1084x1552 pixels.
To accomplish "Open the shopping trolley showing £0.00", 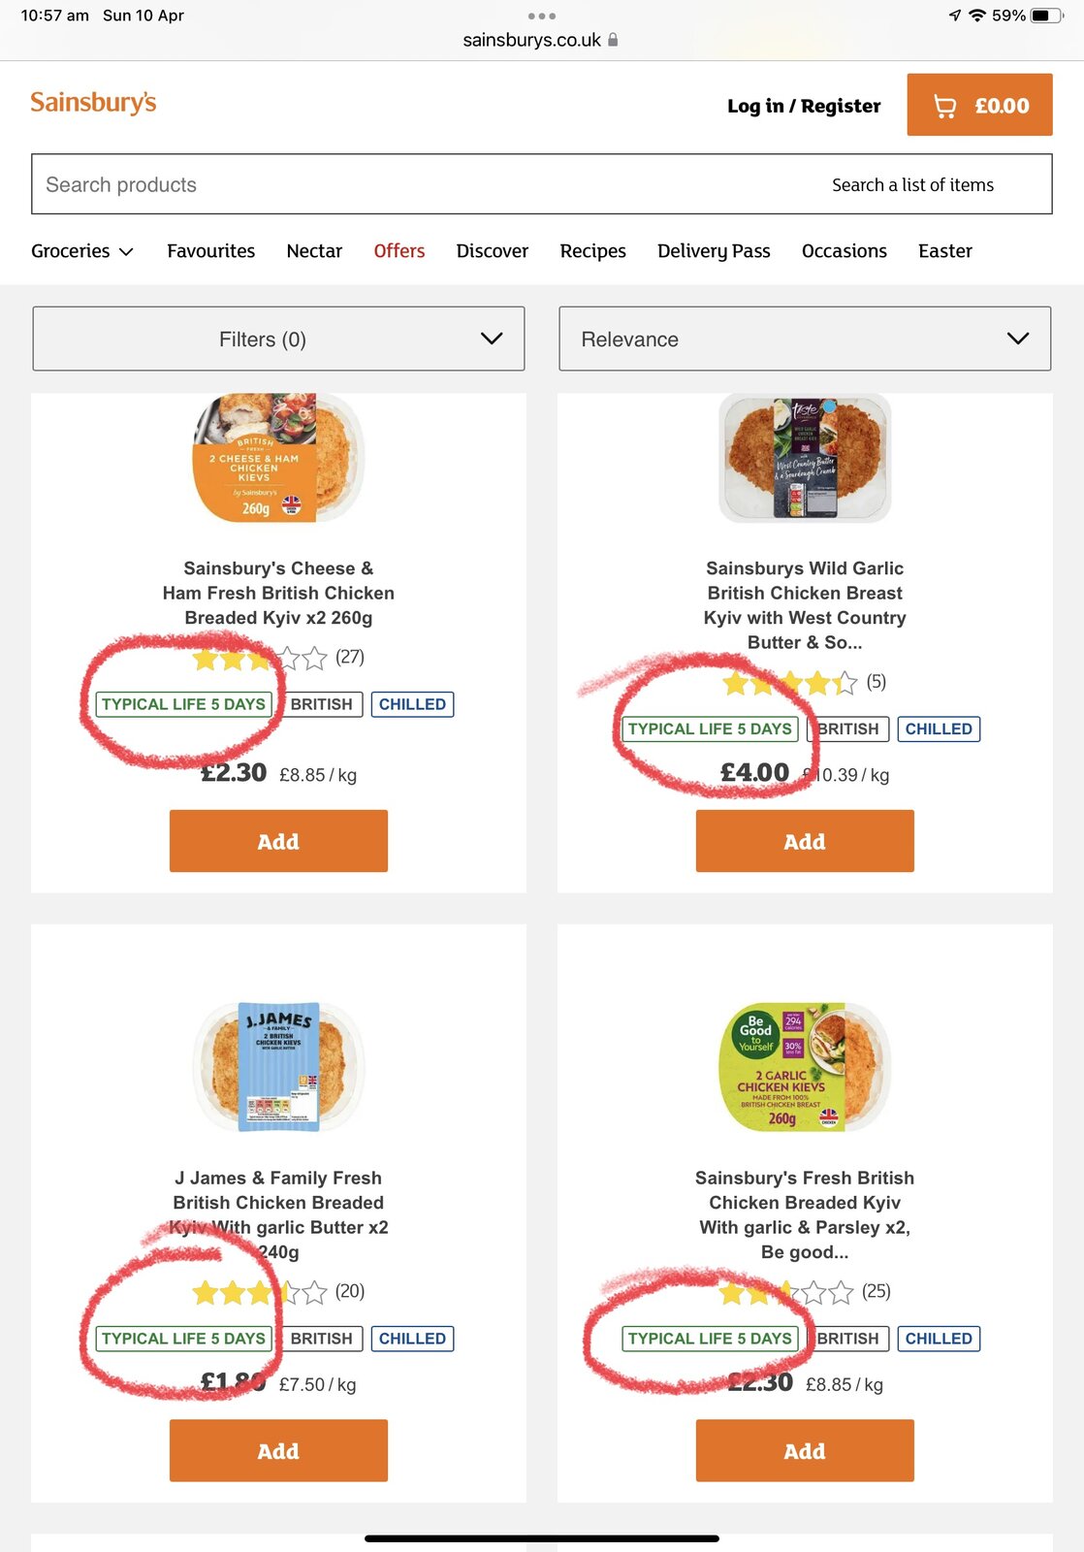I will 979,105.
